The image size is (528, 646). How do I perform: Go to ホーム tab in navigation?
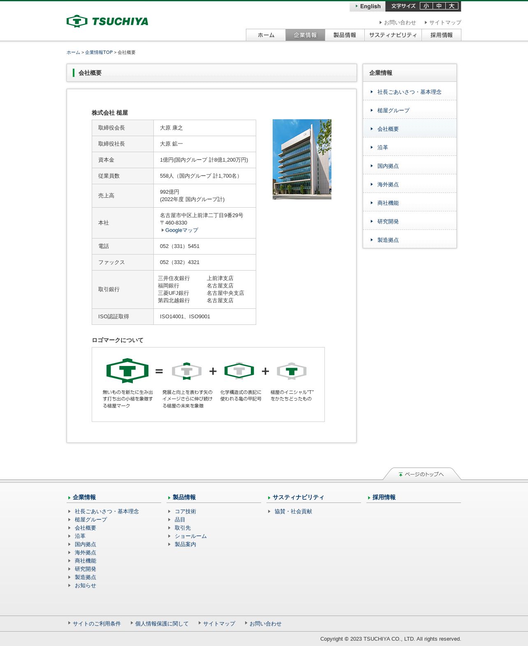point(266,35)
